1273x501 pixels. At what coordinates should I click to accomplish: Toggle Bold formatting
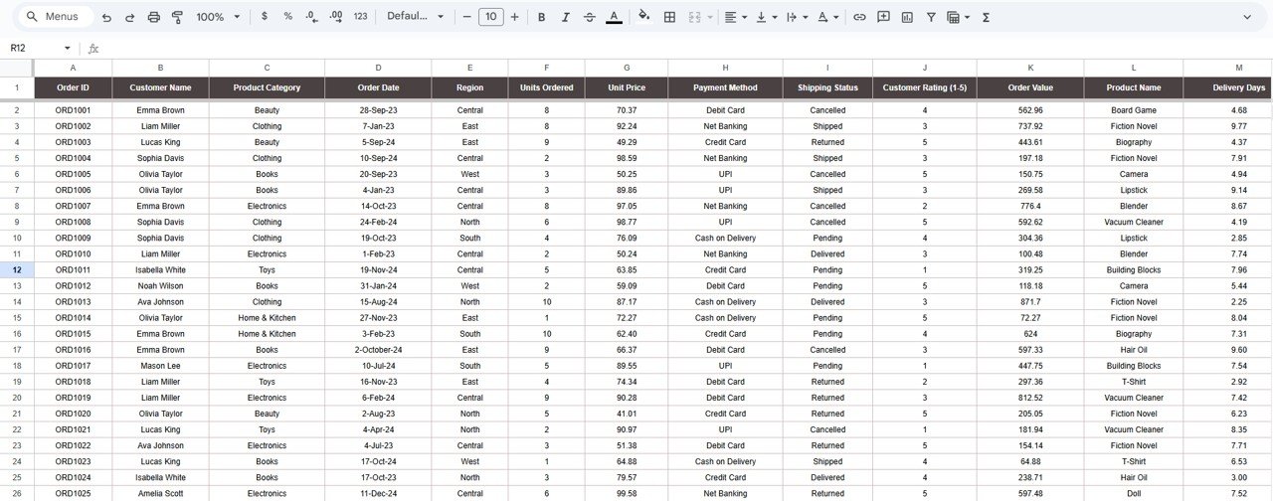(542, 17)
